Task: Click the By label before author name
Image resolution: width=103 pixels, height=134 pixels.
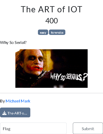Action: (2, 101)
